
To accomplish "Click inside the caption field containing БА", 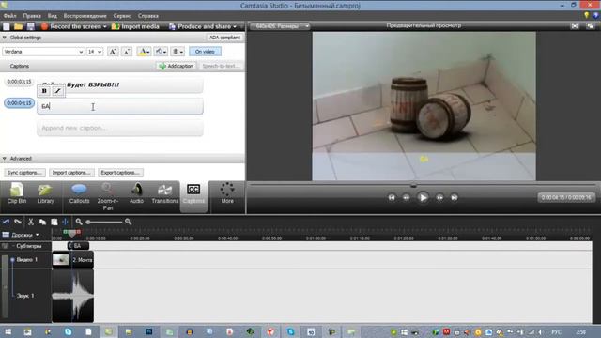I will [x=120, y=106].
